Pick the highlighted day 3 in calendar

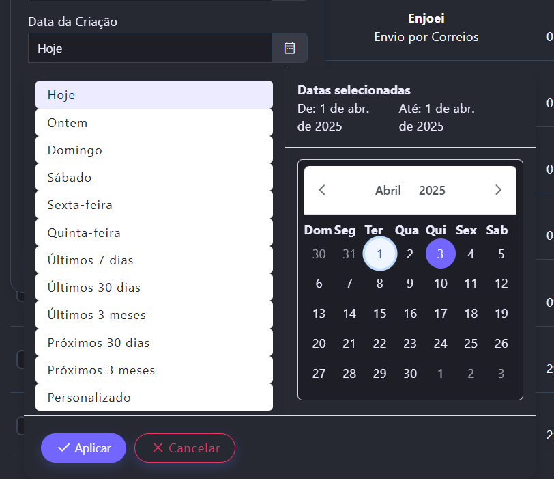tap(441, 254)
